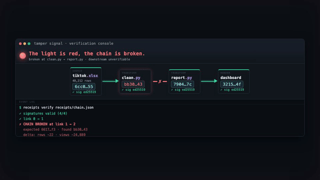The image size is (320, 180).
Task: Select the report.py transform node title
Action: pyautogui.click(x=181, y=77)
